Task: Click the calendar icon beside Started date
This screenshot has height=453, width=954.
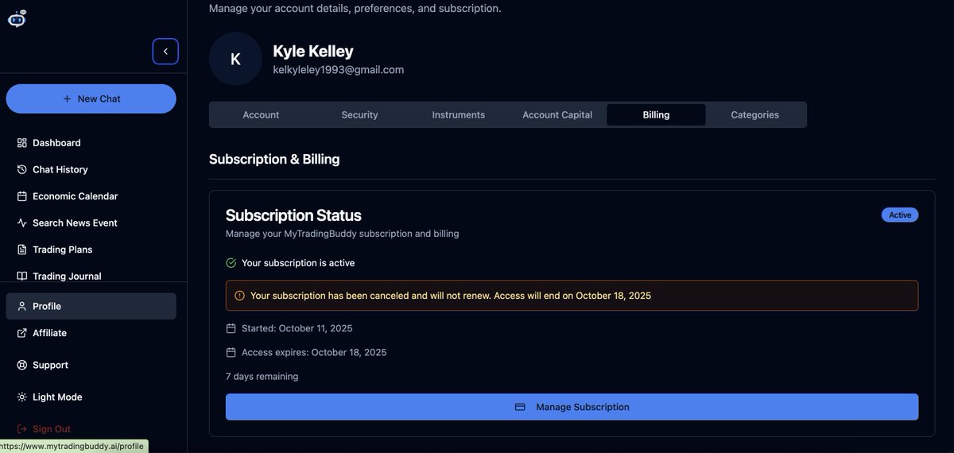Action: [x=231, y=328]
